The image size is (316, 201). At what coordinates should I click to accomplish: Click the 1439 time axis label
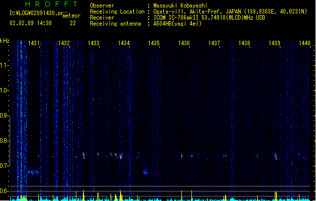pos(274,43)
